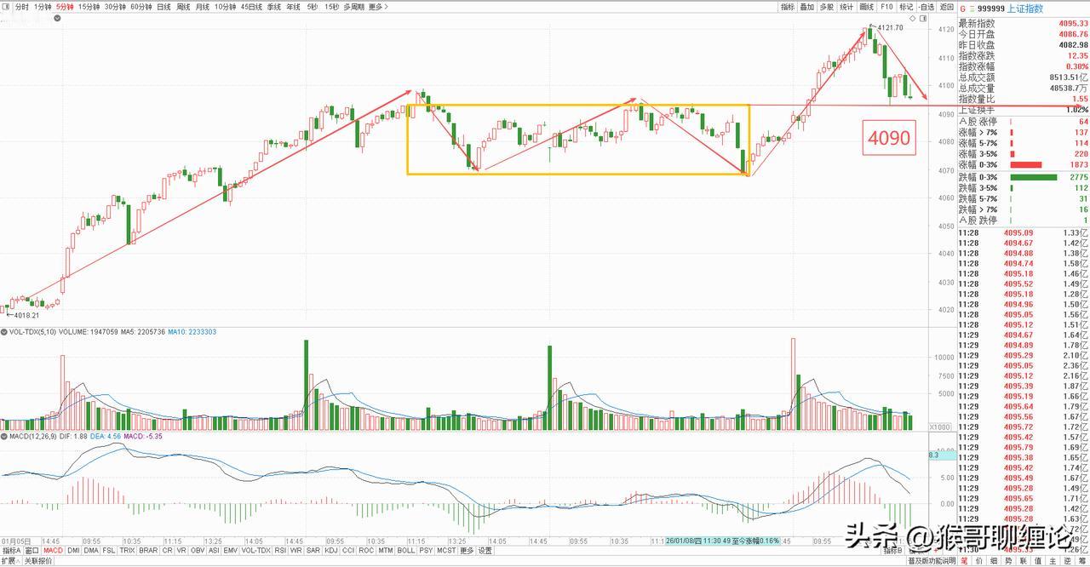The width and height of the screenshot is (1090, 567).
Task: Click the 上证指数 index name
Action: click(1026, 9)
